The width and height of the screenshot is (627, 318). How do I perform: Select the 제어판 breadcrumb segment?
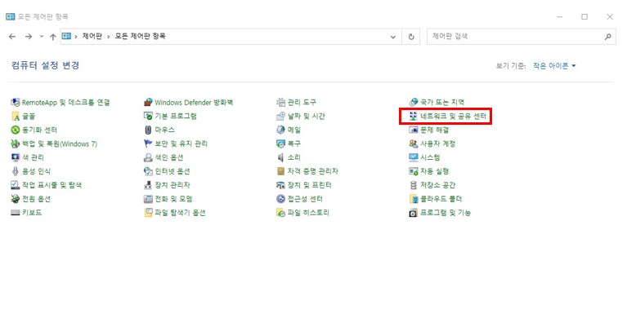coord(92,37)
